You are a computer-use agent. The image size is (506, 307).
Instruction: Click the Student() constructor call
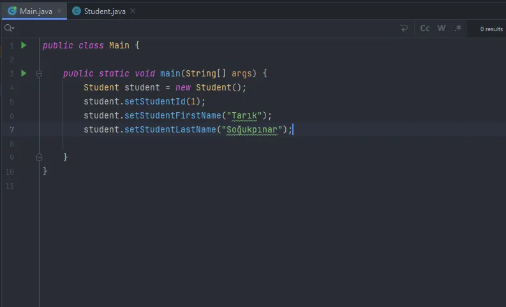[218, 88]
